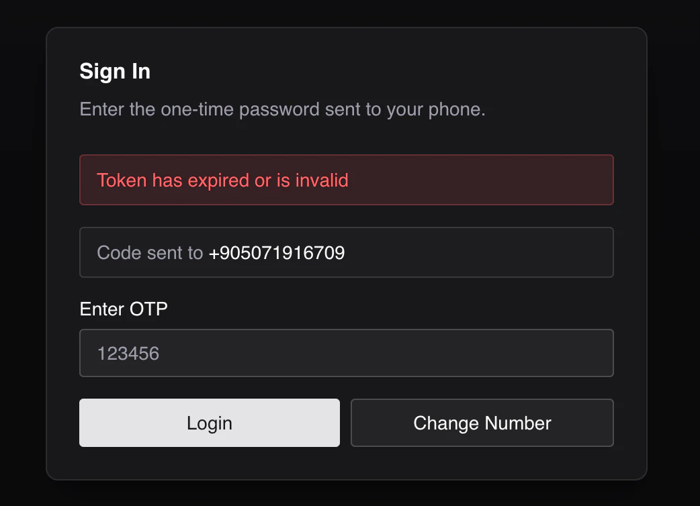Click the one-time password instruction text
Viewport: 700px width, 506px height.
tap(282, 109)
